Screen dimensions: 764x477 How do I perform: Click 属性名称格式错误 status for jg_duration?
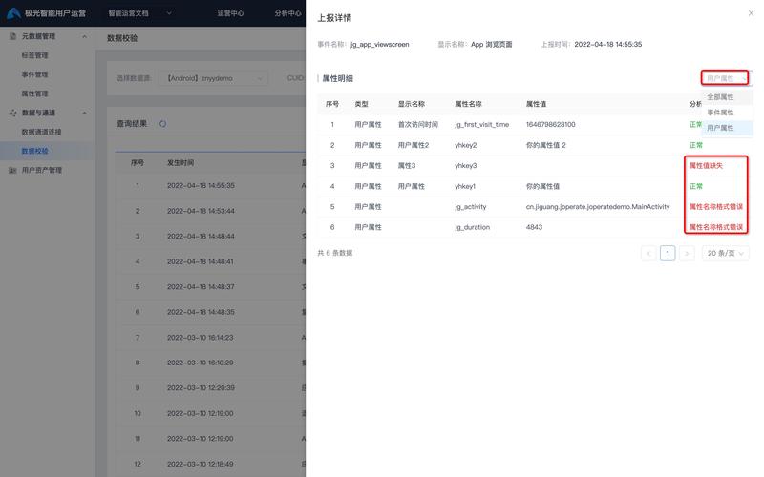pyautogui.click(x=715, y=227)
